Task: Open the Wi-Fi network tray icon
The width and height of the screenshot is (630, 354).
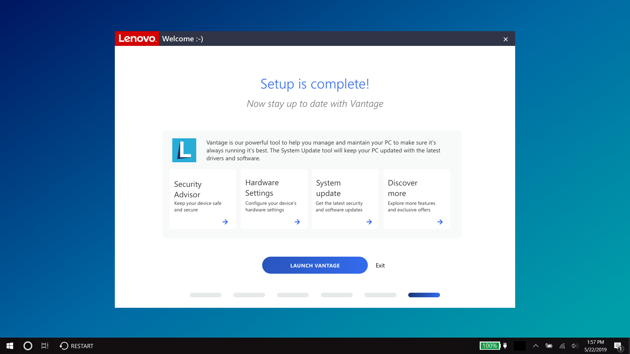Action: pyautogui.click(x=562, y=346)
